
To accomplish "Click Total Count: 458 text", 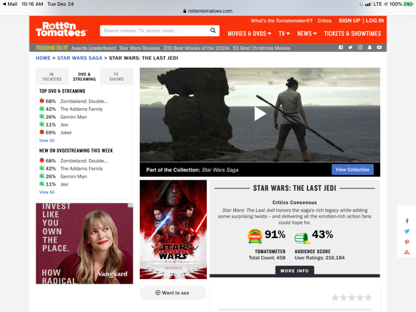I will [x=267, y=258].
